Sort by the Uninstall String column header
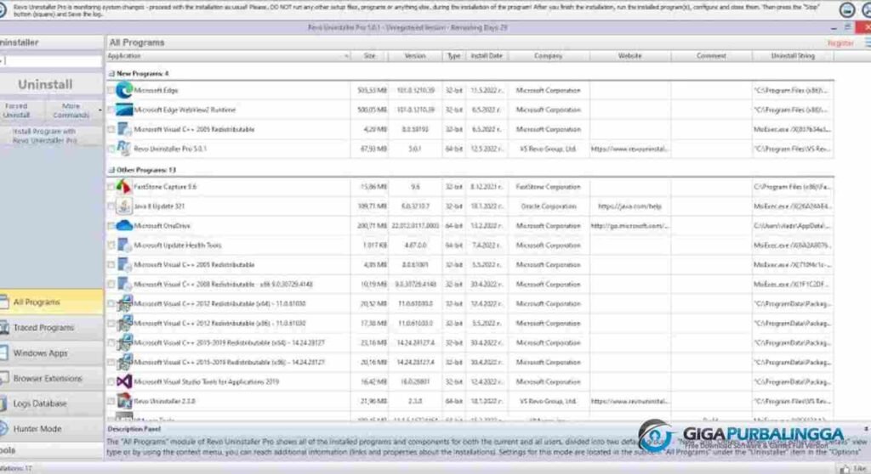 coord(793,56)
